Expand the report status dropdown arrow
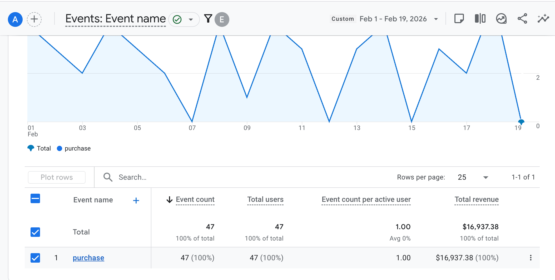This screenshot has height=280, width=555. point(191,19)
